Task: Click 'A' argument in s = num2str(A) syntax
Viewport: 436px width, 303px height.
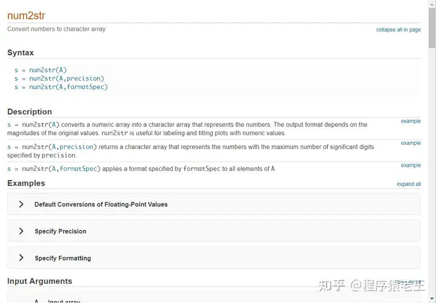Action: 61,70
